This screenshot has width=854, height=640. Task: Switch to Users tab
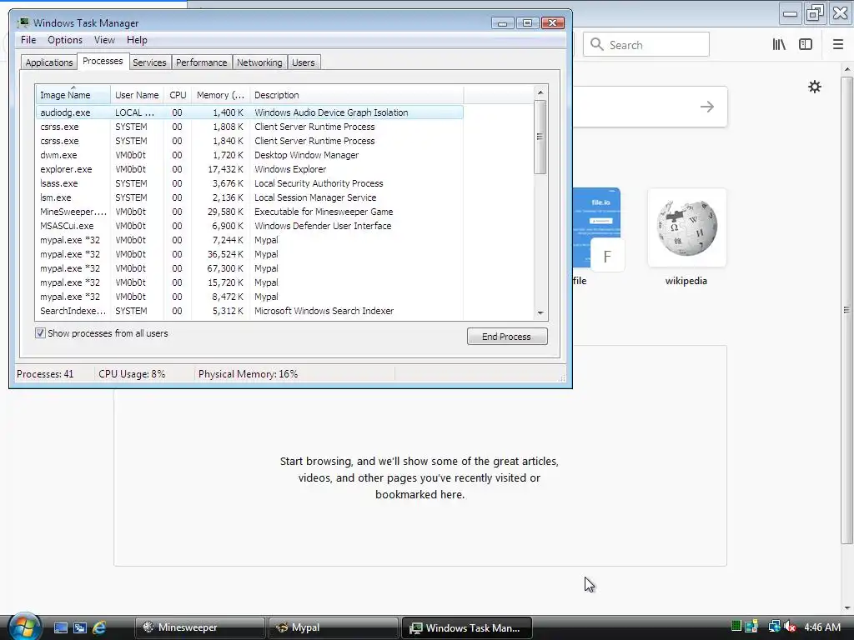304,62
